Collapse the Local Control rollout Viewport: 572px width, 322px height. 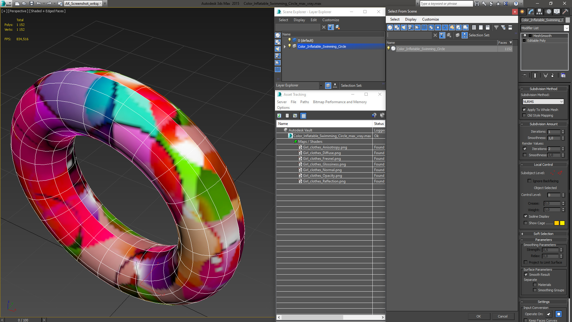point(543,165)
